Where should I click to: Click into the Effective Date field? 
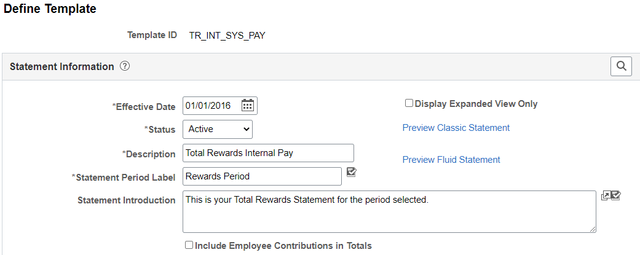pos(211,106)
